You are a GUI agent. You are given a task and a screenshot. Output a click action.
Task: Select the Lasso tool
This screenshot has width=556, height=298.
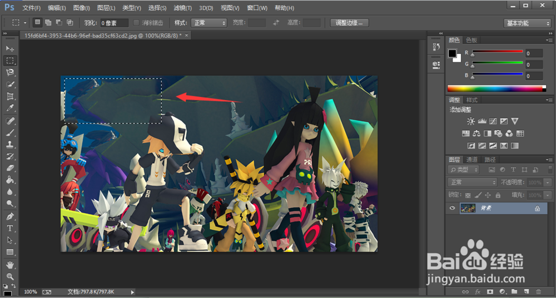[10, 72]
